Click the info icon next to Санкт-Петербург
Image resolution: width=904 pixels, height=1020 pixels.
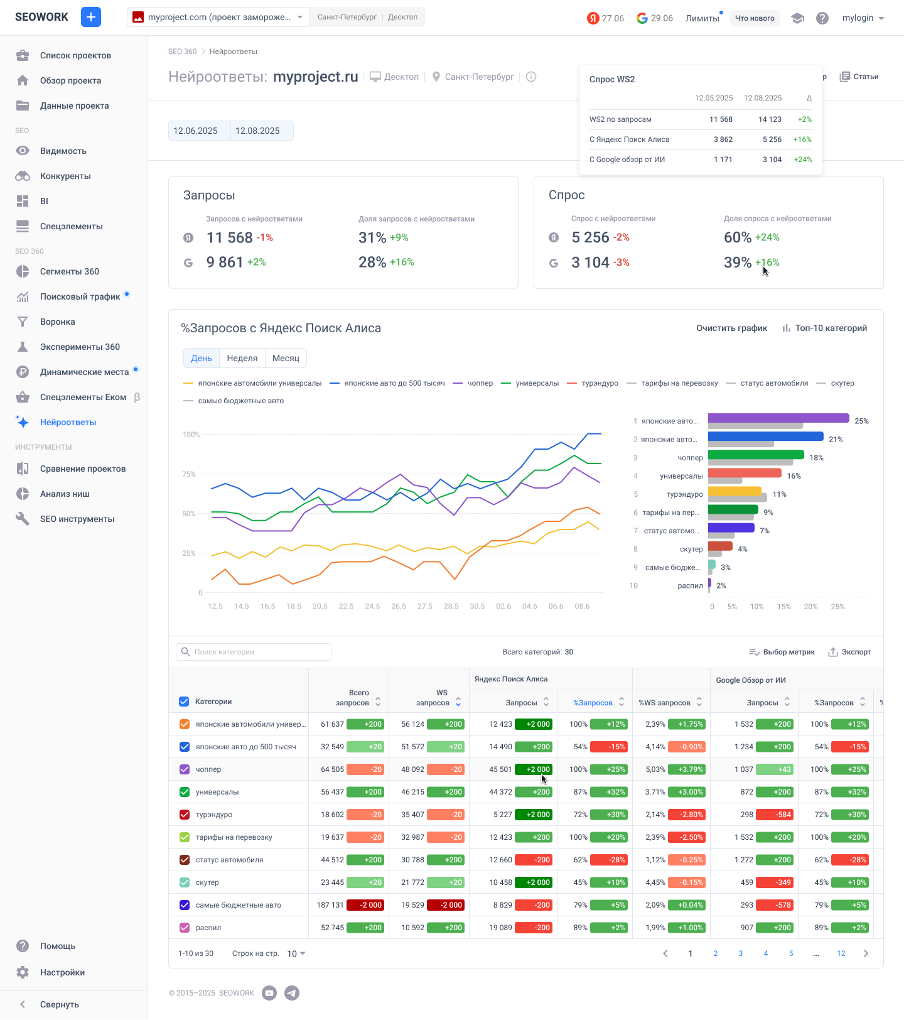point(531,77)
